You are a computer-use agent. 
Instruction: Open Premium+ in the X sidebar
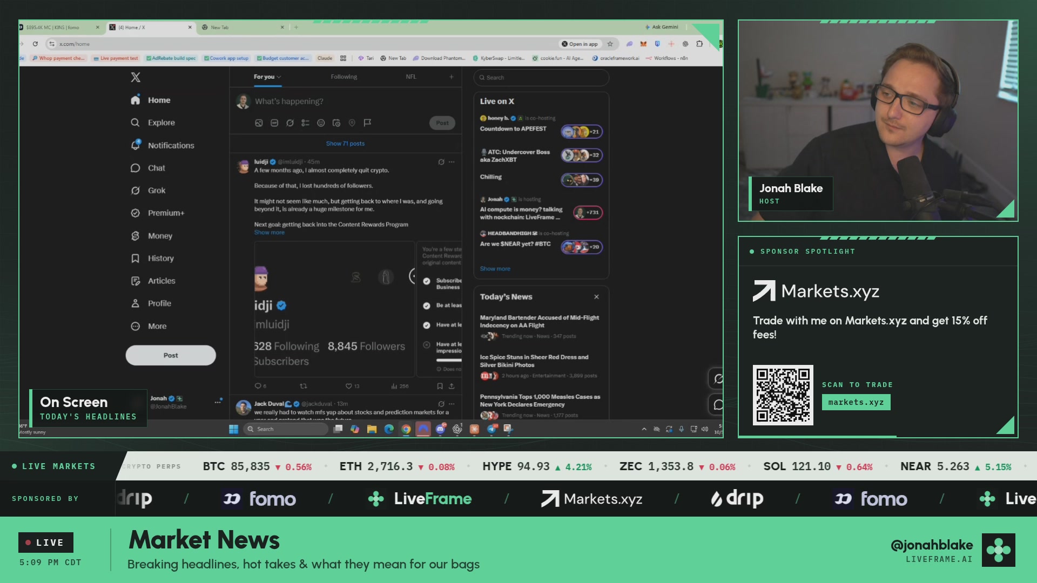click(x=158, y=213)
